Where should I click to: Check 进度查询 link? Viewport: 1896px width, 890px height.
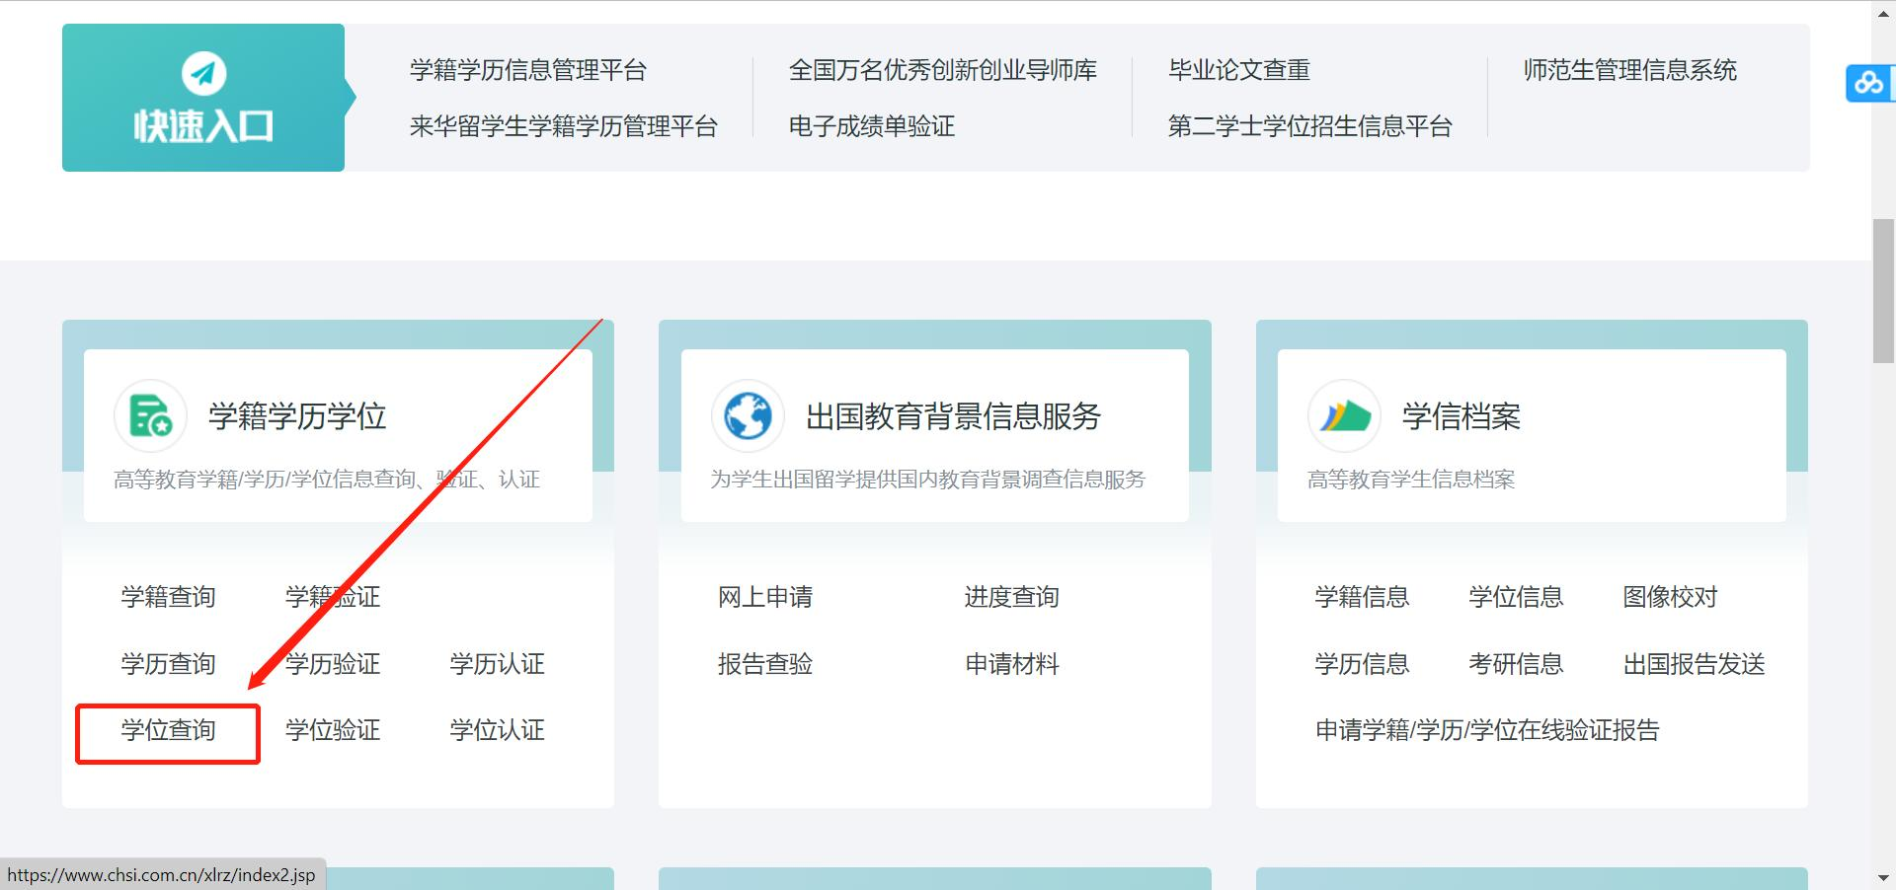click(x=1011, y=598)
